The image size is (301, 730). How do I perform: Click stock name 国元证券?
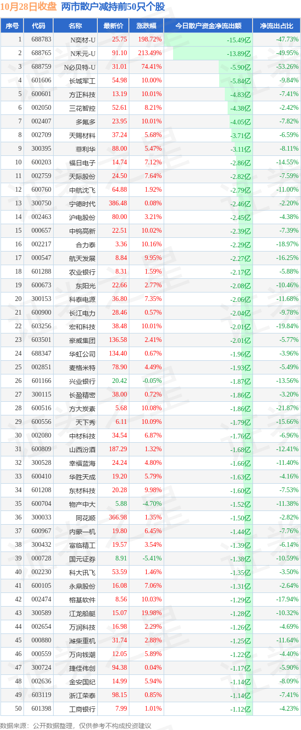click(82, 559)
